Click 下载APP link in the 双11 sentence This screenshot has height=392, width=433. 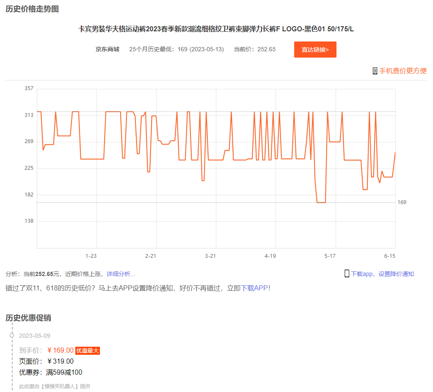254,288
